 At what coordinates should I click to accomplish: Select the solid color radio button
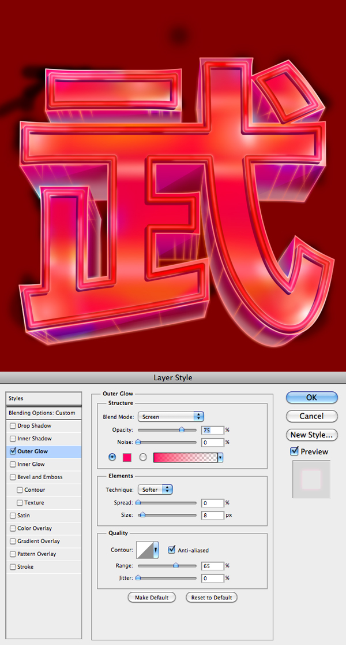click(x=112, y=457)
